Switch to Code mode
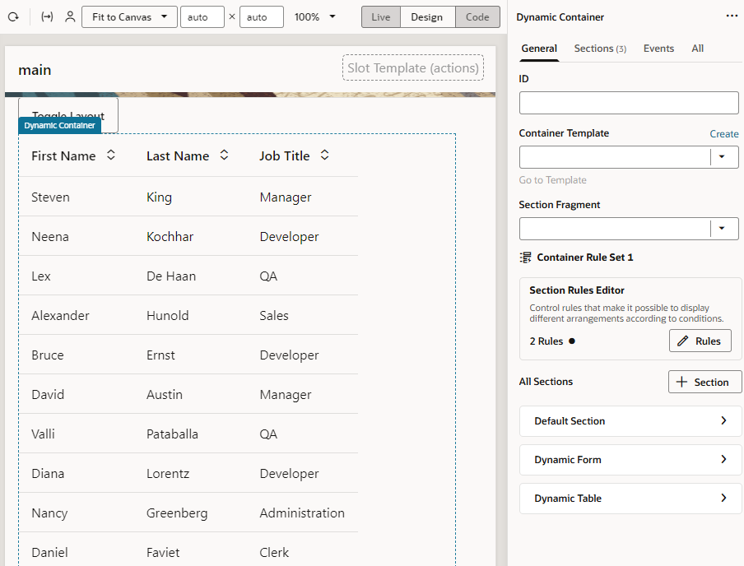 [x=477, y=17]
